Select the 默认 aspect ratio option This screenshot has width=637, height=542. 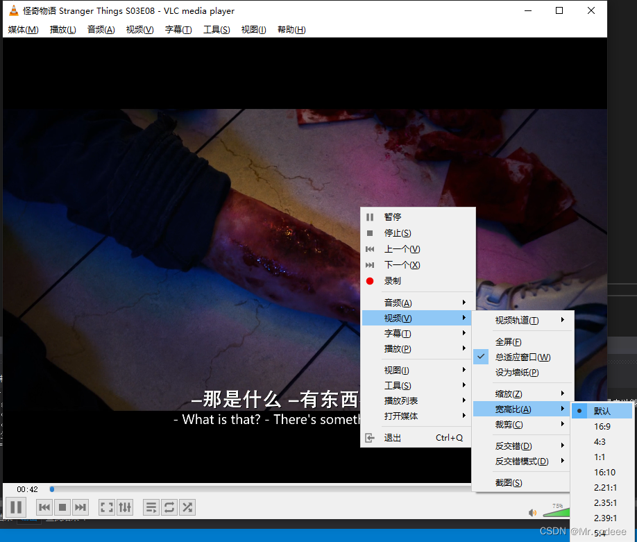coord(602,411)
